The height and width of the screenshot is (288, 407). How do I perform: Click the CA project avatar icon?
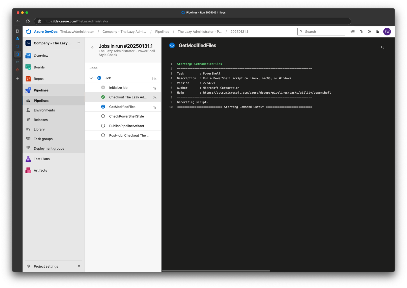click(28, 43)
